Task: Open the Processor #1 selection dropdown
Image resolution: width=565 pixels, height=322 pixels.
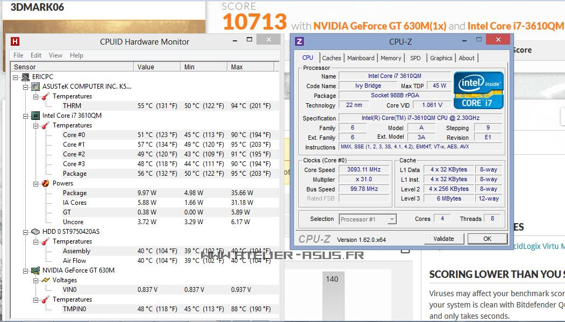Action: (x=392, y=219)
